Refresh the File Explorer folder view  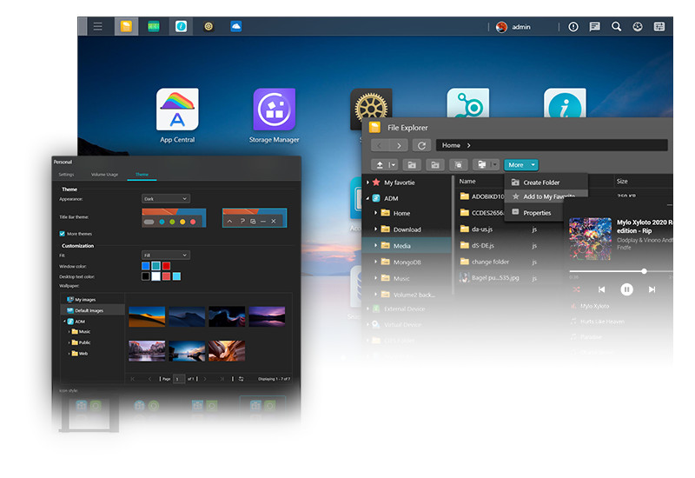tap(422, 145)
